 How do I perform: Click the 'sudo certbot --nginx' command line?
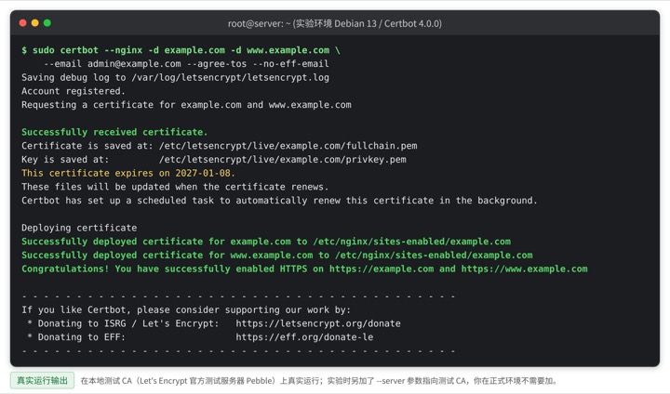point(181,50)
